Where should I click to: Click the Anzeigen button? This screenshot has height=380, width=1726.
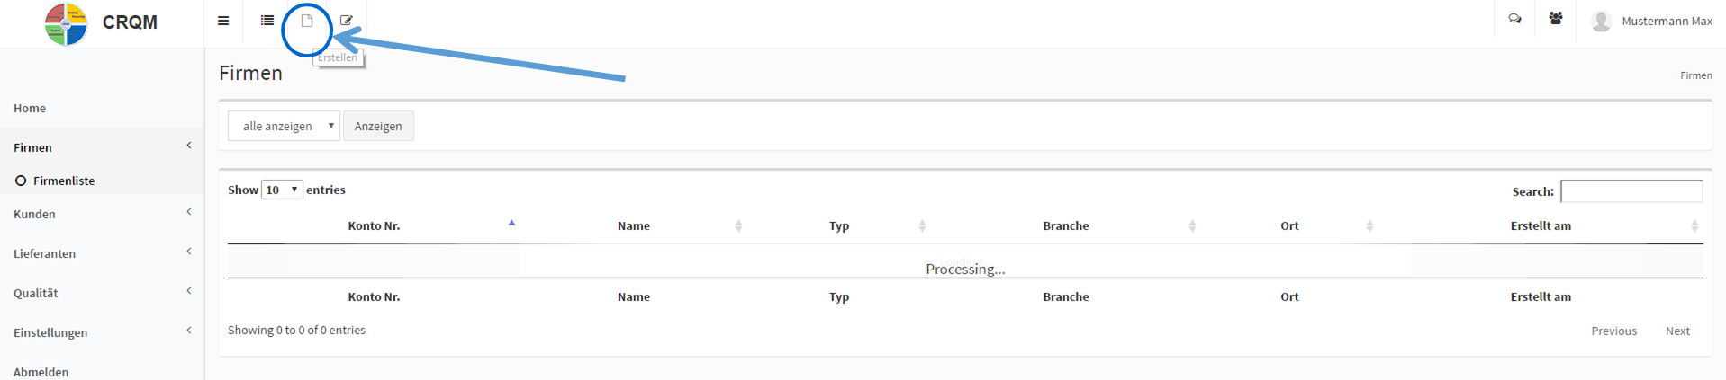pyautogui.click(x=378, y=126)
